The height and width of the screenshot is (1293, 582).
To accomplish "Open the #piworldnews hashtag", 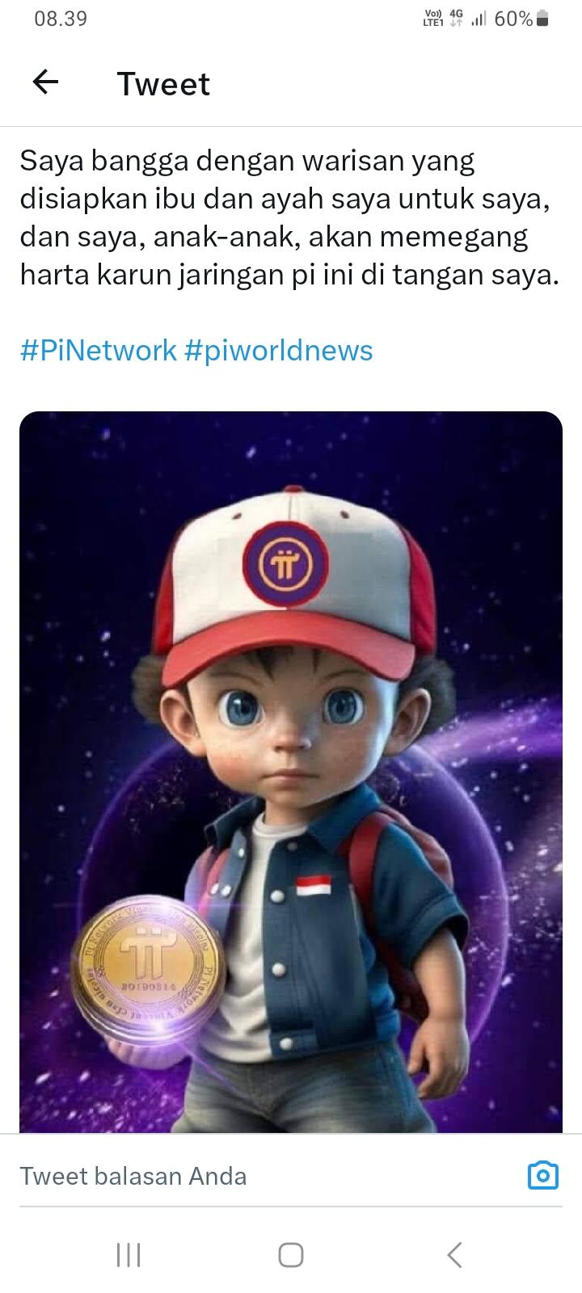I will (279, 350).
